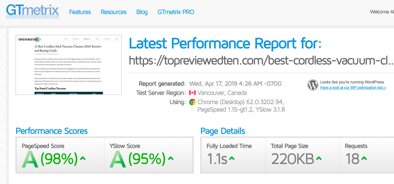Click green arrow next to 1.1s load time
This screenshot has height=184, width=394.
[x=232, y=158]
